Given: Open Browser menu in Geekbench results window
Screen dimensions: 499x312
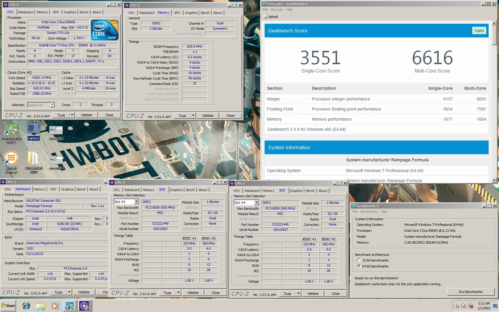Looking at the screenshot, I should click(x=277, y=10).
